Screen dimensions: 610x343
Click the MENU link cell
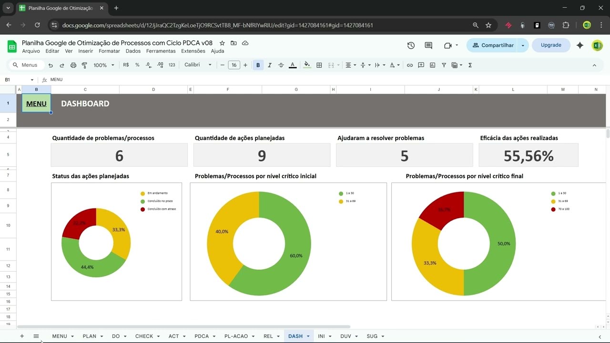[36, 103]
